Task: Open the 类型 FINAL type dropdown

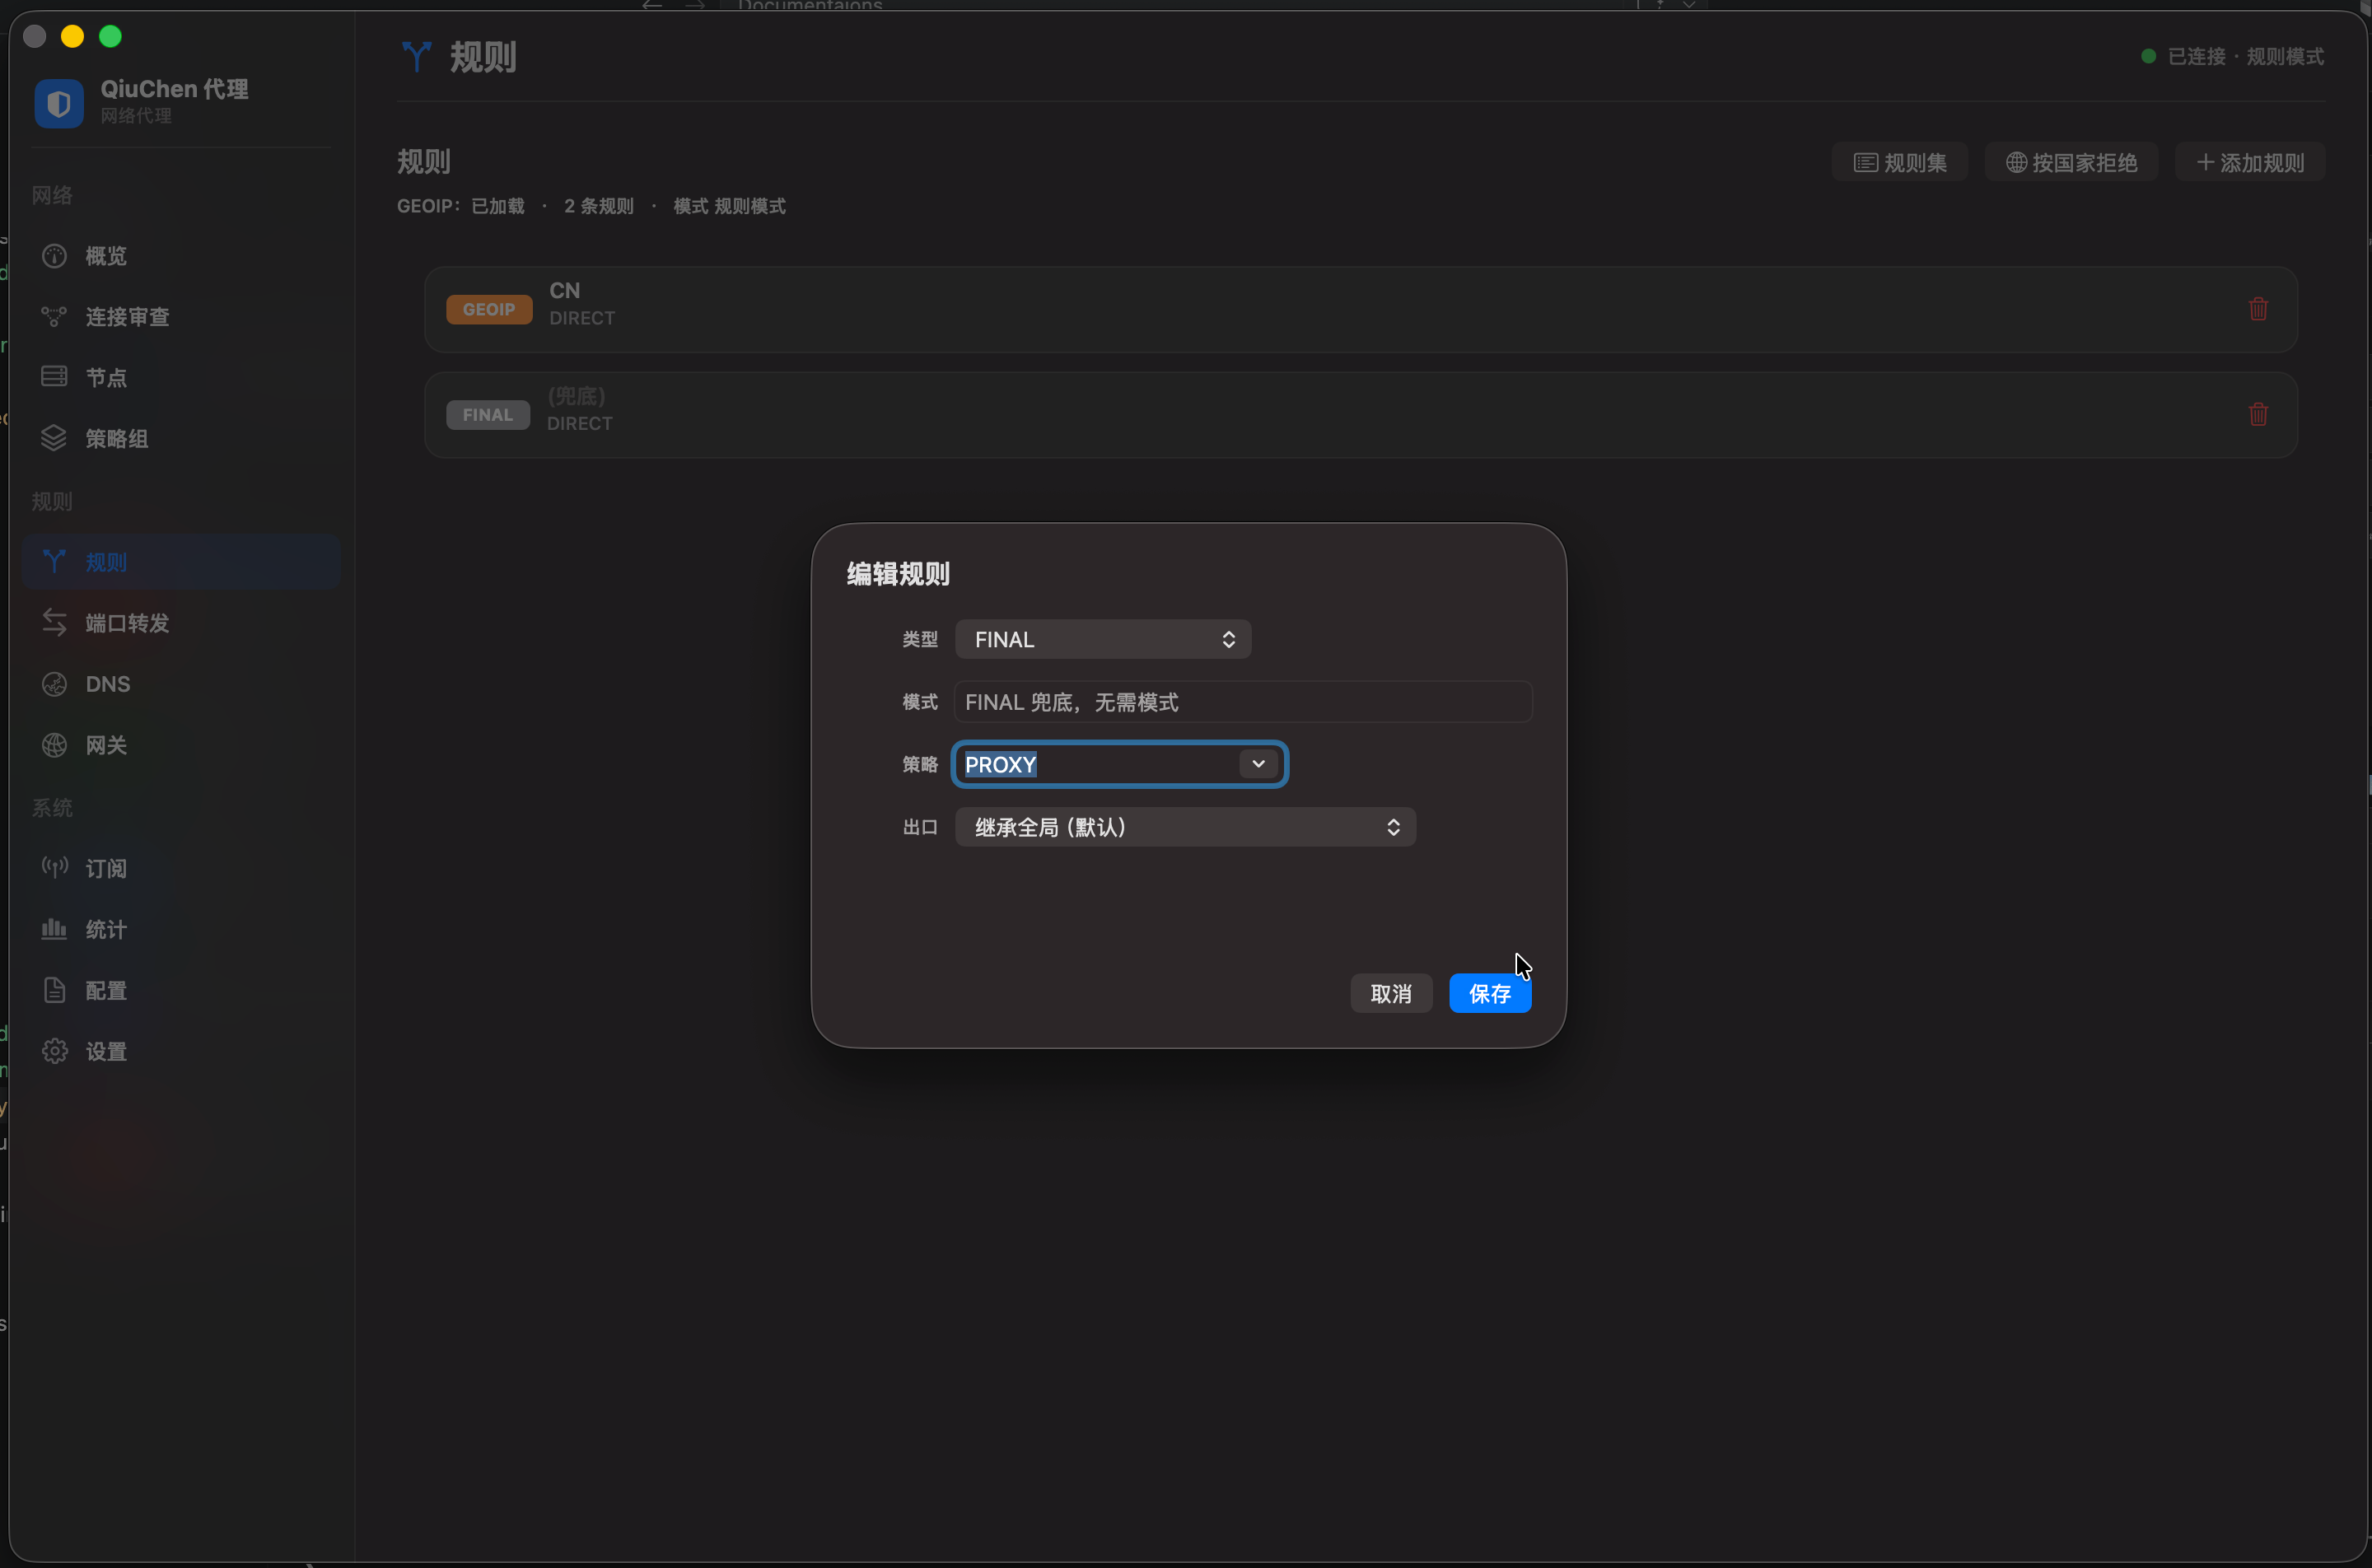Action: pyautogui.click(x=1103, y=639)
